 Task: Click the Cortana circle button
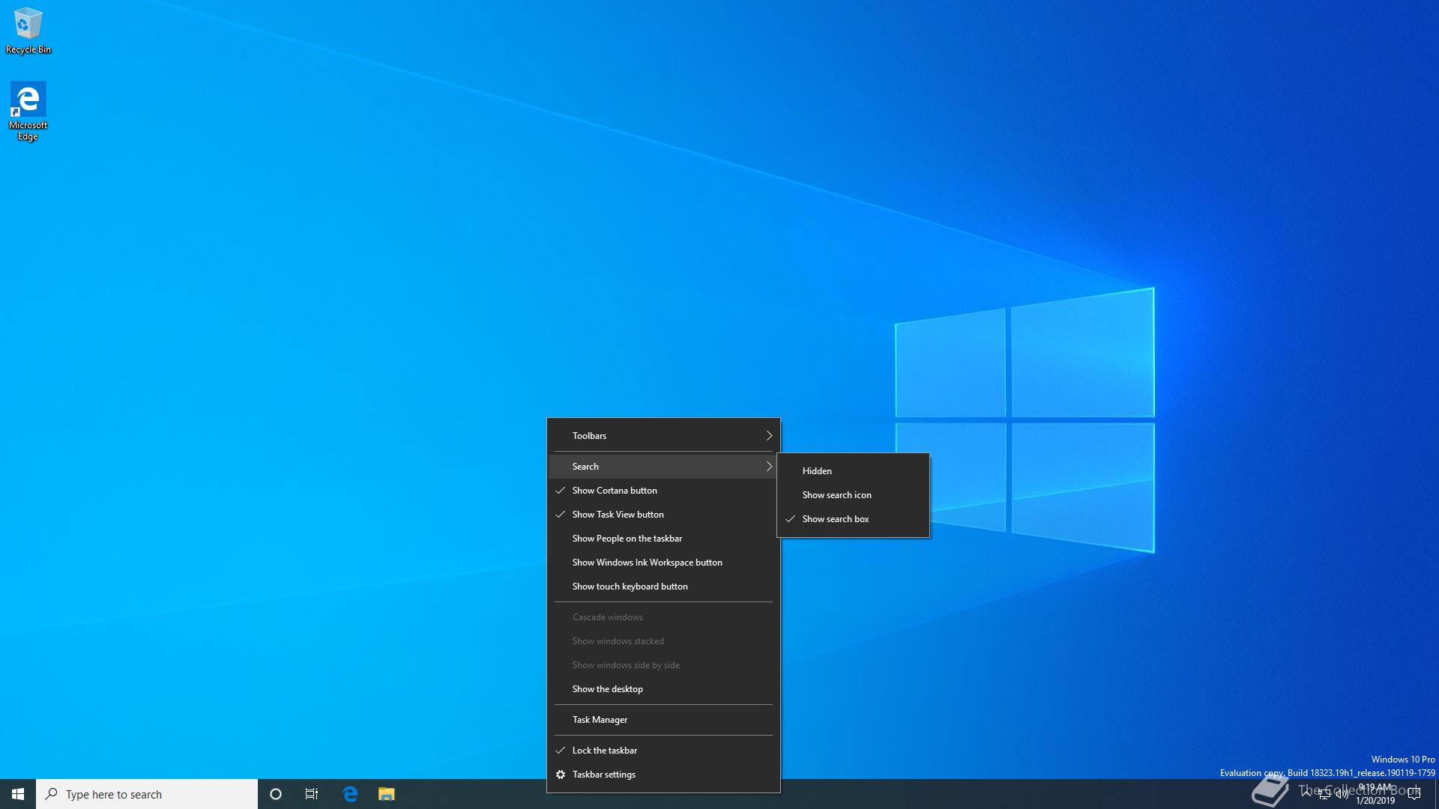276,794
